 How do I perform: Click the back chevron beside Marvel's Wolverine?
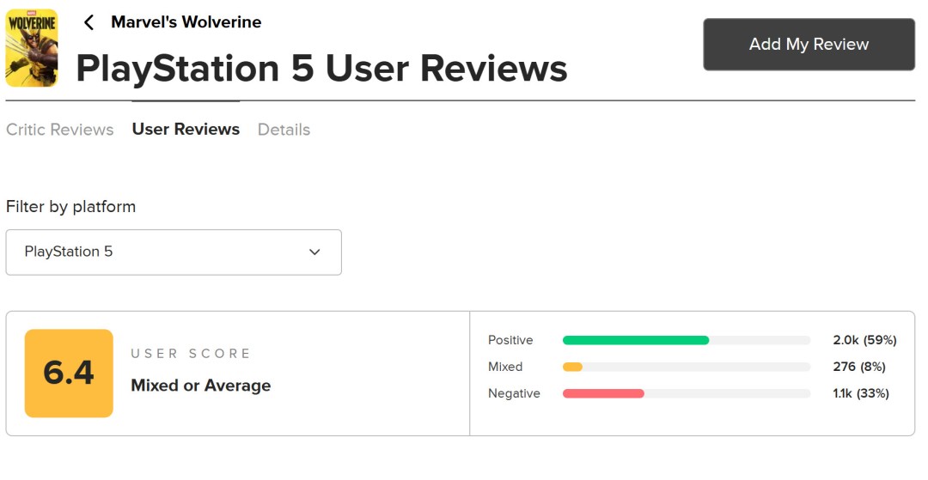89,22
